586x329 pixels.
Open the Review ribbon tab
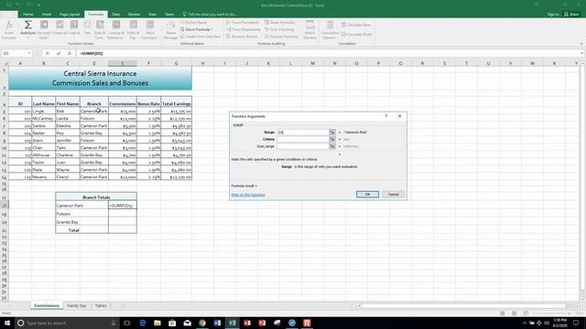click(134, 15)
